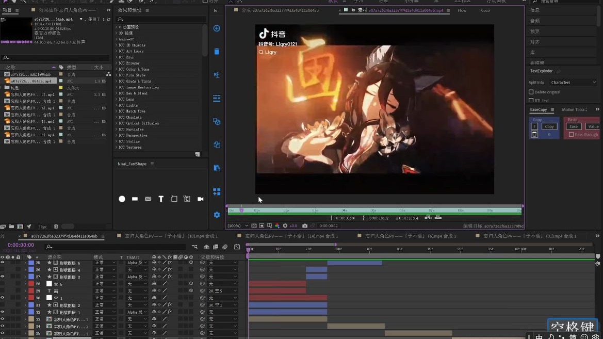Click the Value button in EaseCopy Paste section
Screen dimensions: 603x339
(593, 126)
